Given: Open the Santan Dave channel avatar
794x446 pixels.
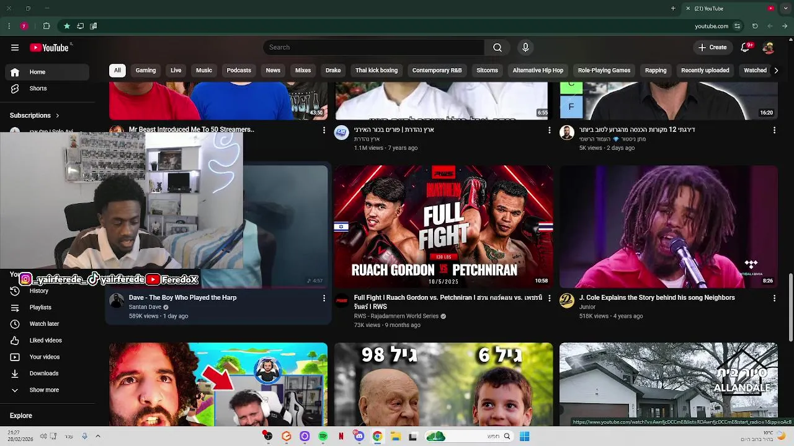Looking at the screenshot, I should coord(117,300).
